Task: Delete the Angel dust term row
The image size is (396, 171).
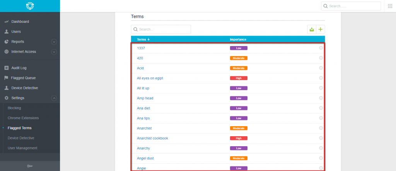Action: pos(321,158)
